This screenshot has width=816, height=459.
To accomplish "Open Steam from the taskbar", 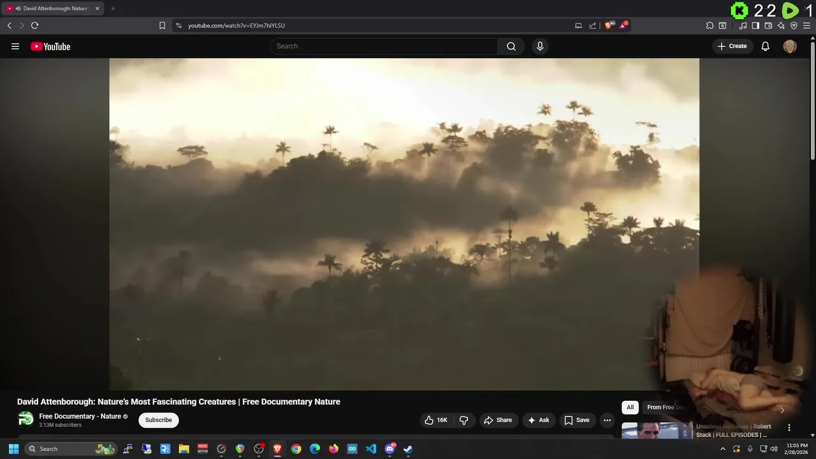I will (408, 449).
